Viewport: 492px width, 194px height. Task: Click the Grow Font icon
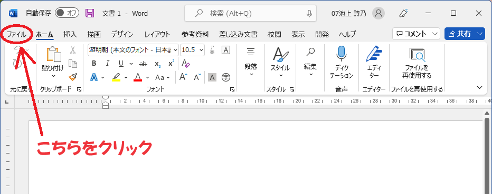point(184,77)
